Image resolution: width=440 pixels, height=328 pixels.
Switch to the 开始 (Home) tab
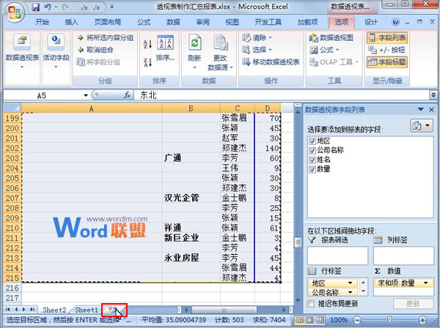point(42,22)
